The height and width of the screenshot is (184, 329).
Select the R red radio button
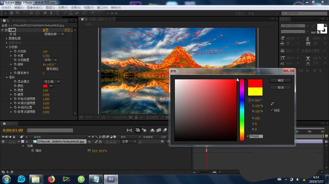pyautogui.click(x=249, y=118)
